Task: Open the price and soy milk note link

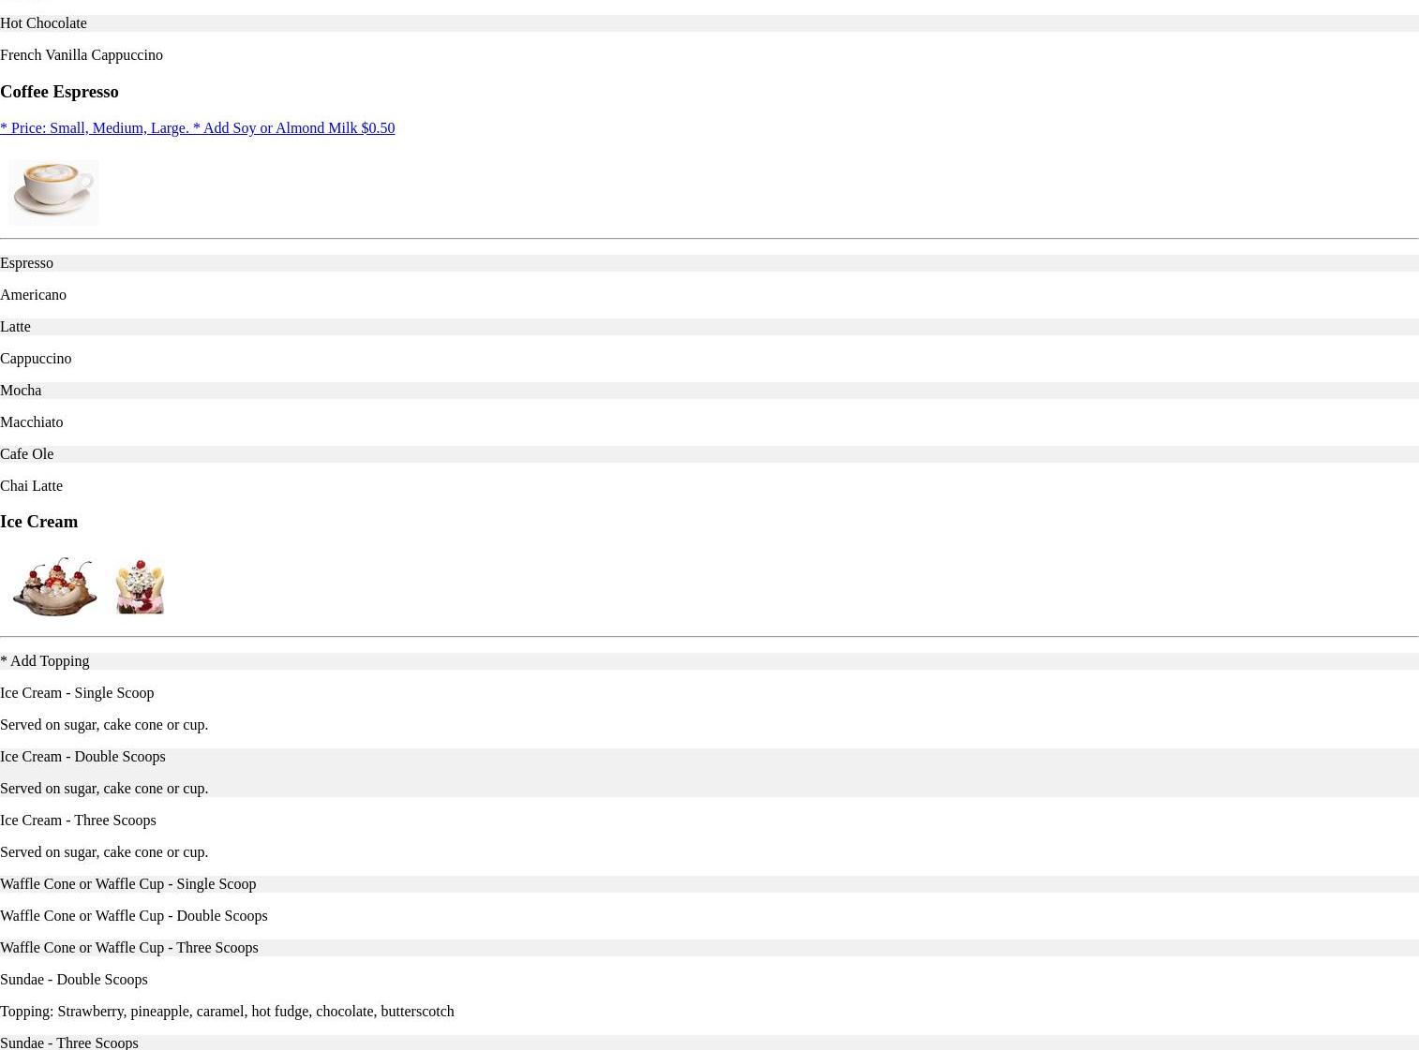Action: [x=197, y=127]
